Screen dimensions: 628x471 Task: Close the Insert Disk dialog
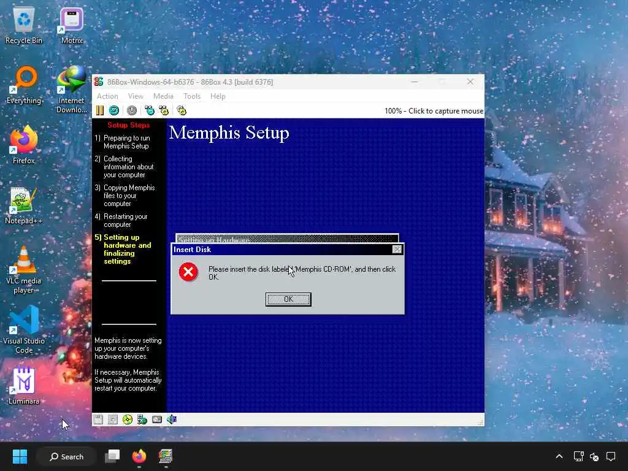click(x=397, y=250)
